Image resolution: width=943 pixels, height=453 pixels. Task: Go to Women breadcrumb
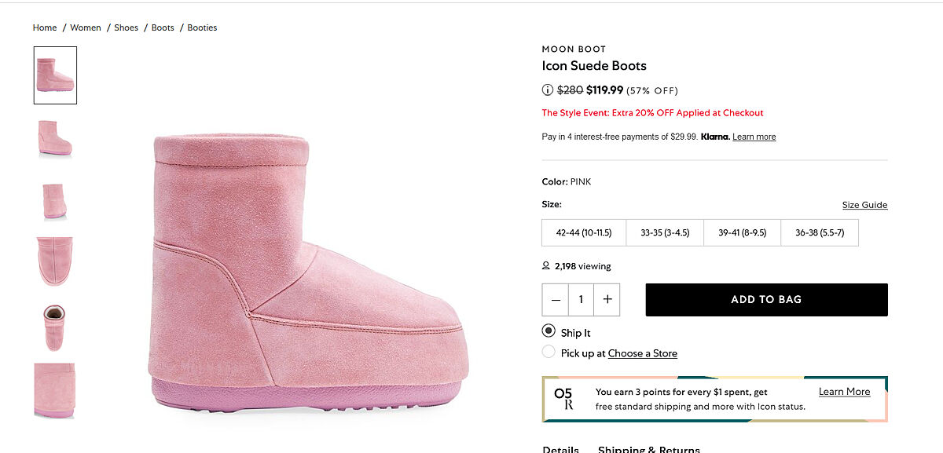[x=86, y=27]
